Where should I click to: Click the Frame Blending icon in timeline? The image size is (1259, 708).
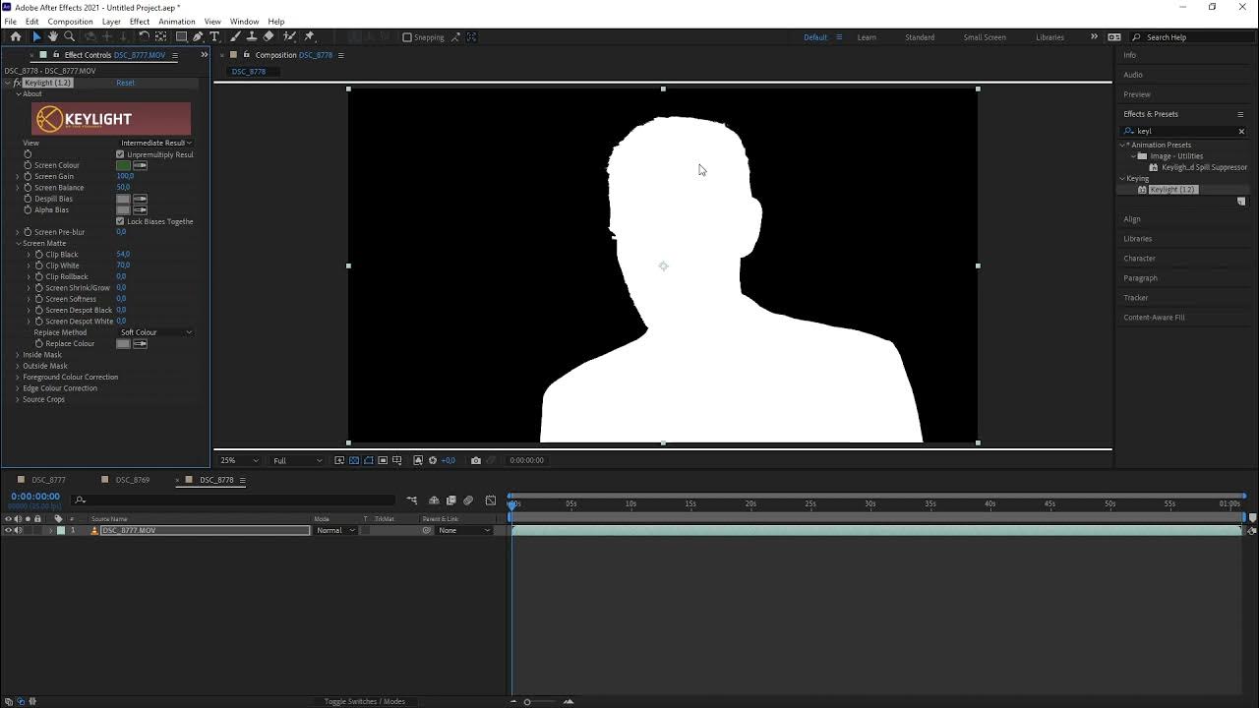451,501
